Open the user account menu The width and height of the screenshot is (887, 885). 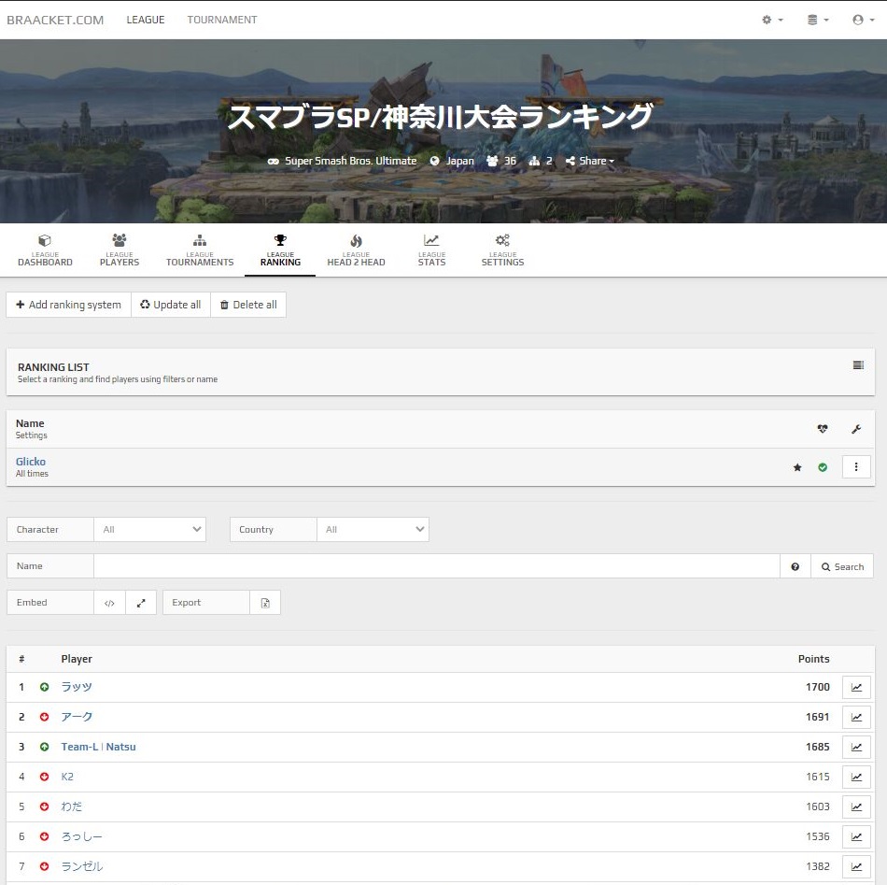tap(864, 20)
